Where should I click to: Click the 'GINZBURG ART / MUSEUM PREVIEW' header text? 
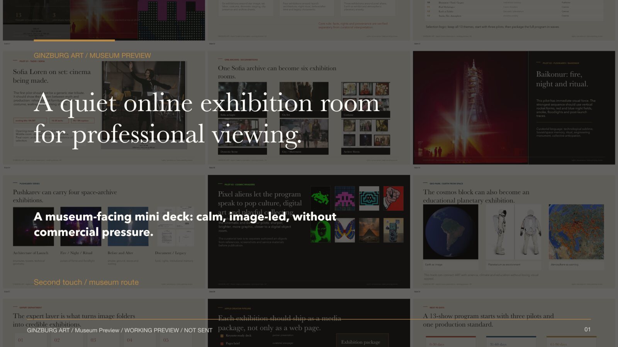tap(92, 56)
